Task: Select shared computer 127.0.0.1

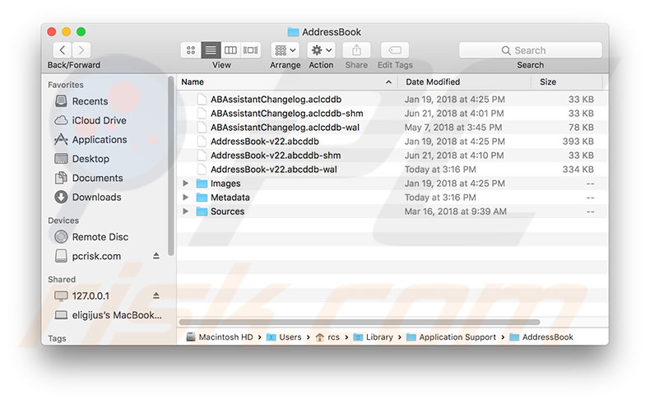Action: (82, 296)
